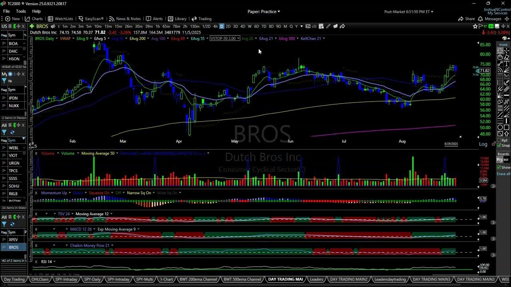
Task: Click the favorite star icon above chart
Action: pyautogui.click(x=475, y=26)
